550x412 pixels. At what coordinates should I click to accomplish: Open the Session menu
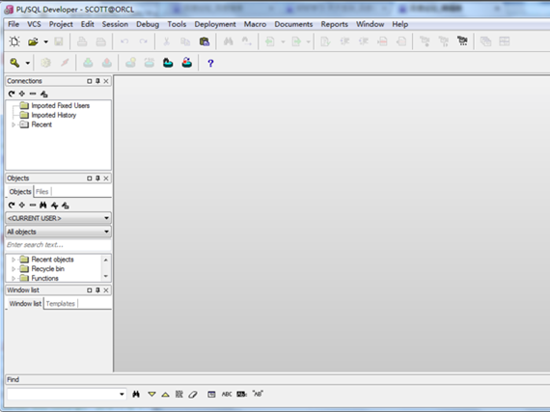[x=115, y=24]
